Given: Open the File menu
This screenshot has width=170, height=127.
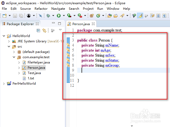Looking at the screenshot, I should (4, 9).
